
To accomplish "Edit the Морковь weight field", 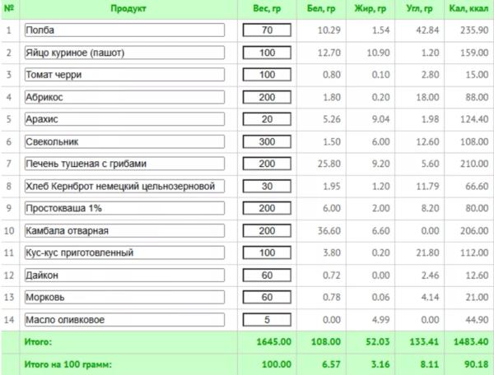I will pos(267,298).
